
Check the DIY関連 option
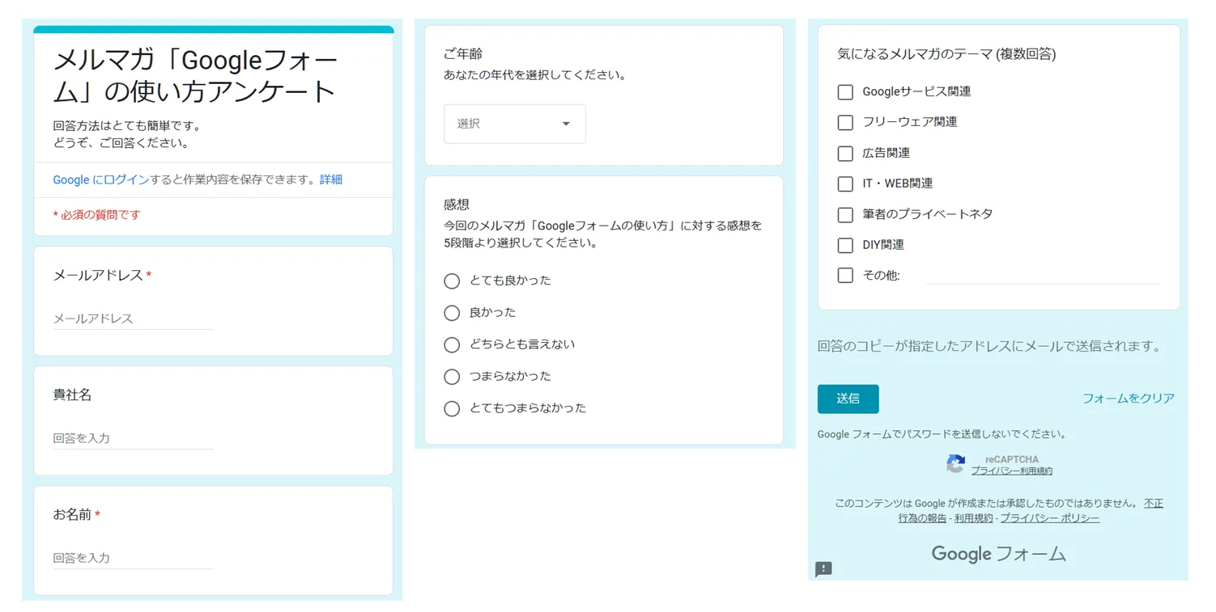(845, 245)
